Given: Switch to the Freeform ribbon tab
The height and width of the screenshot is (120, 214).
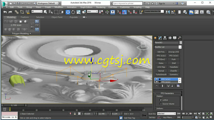Looking at the screenshot, I should pos(25,17).
